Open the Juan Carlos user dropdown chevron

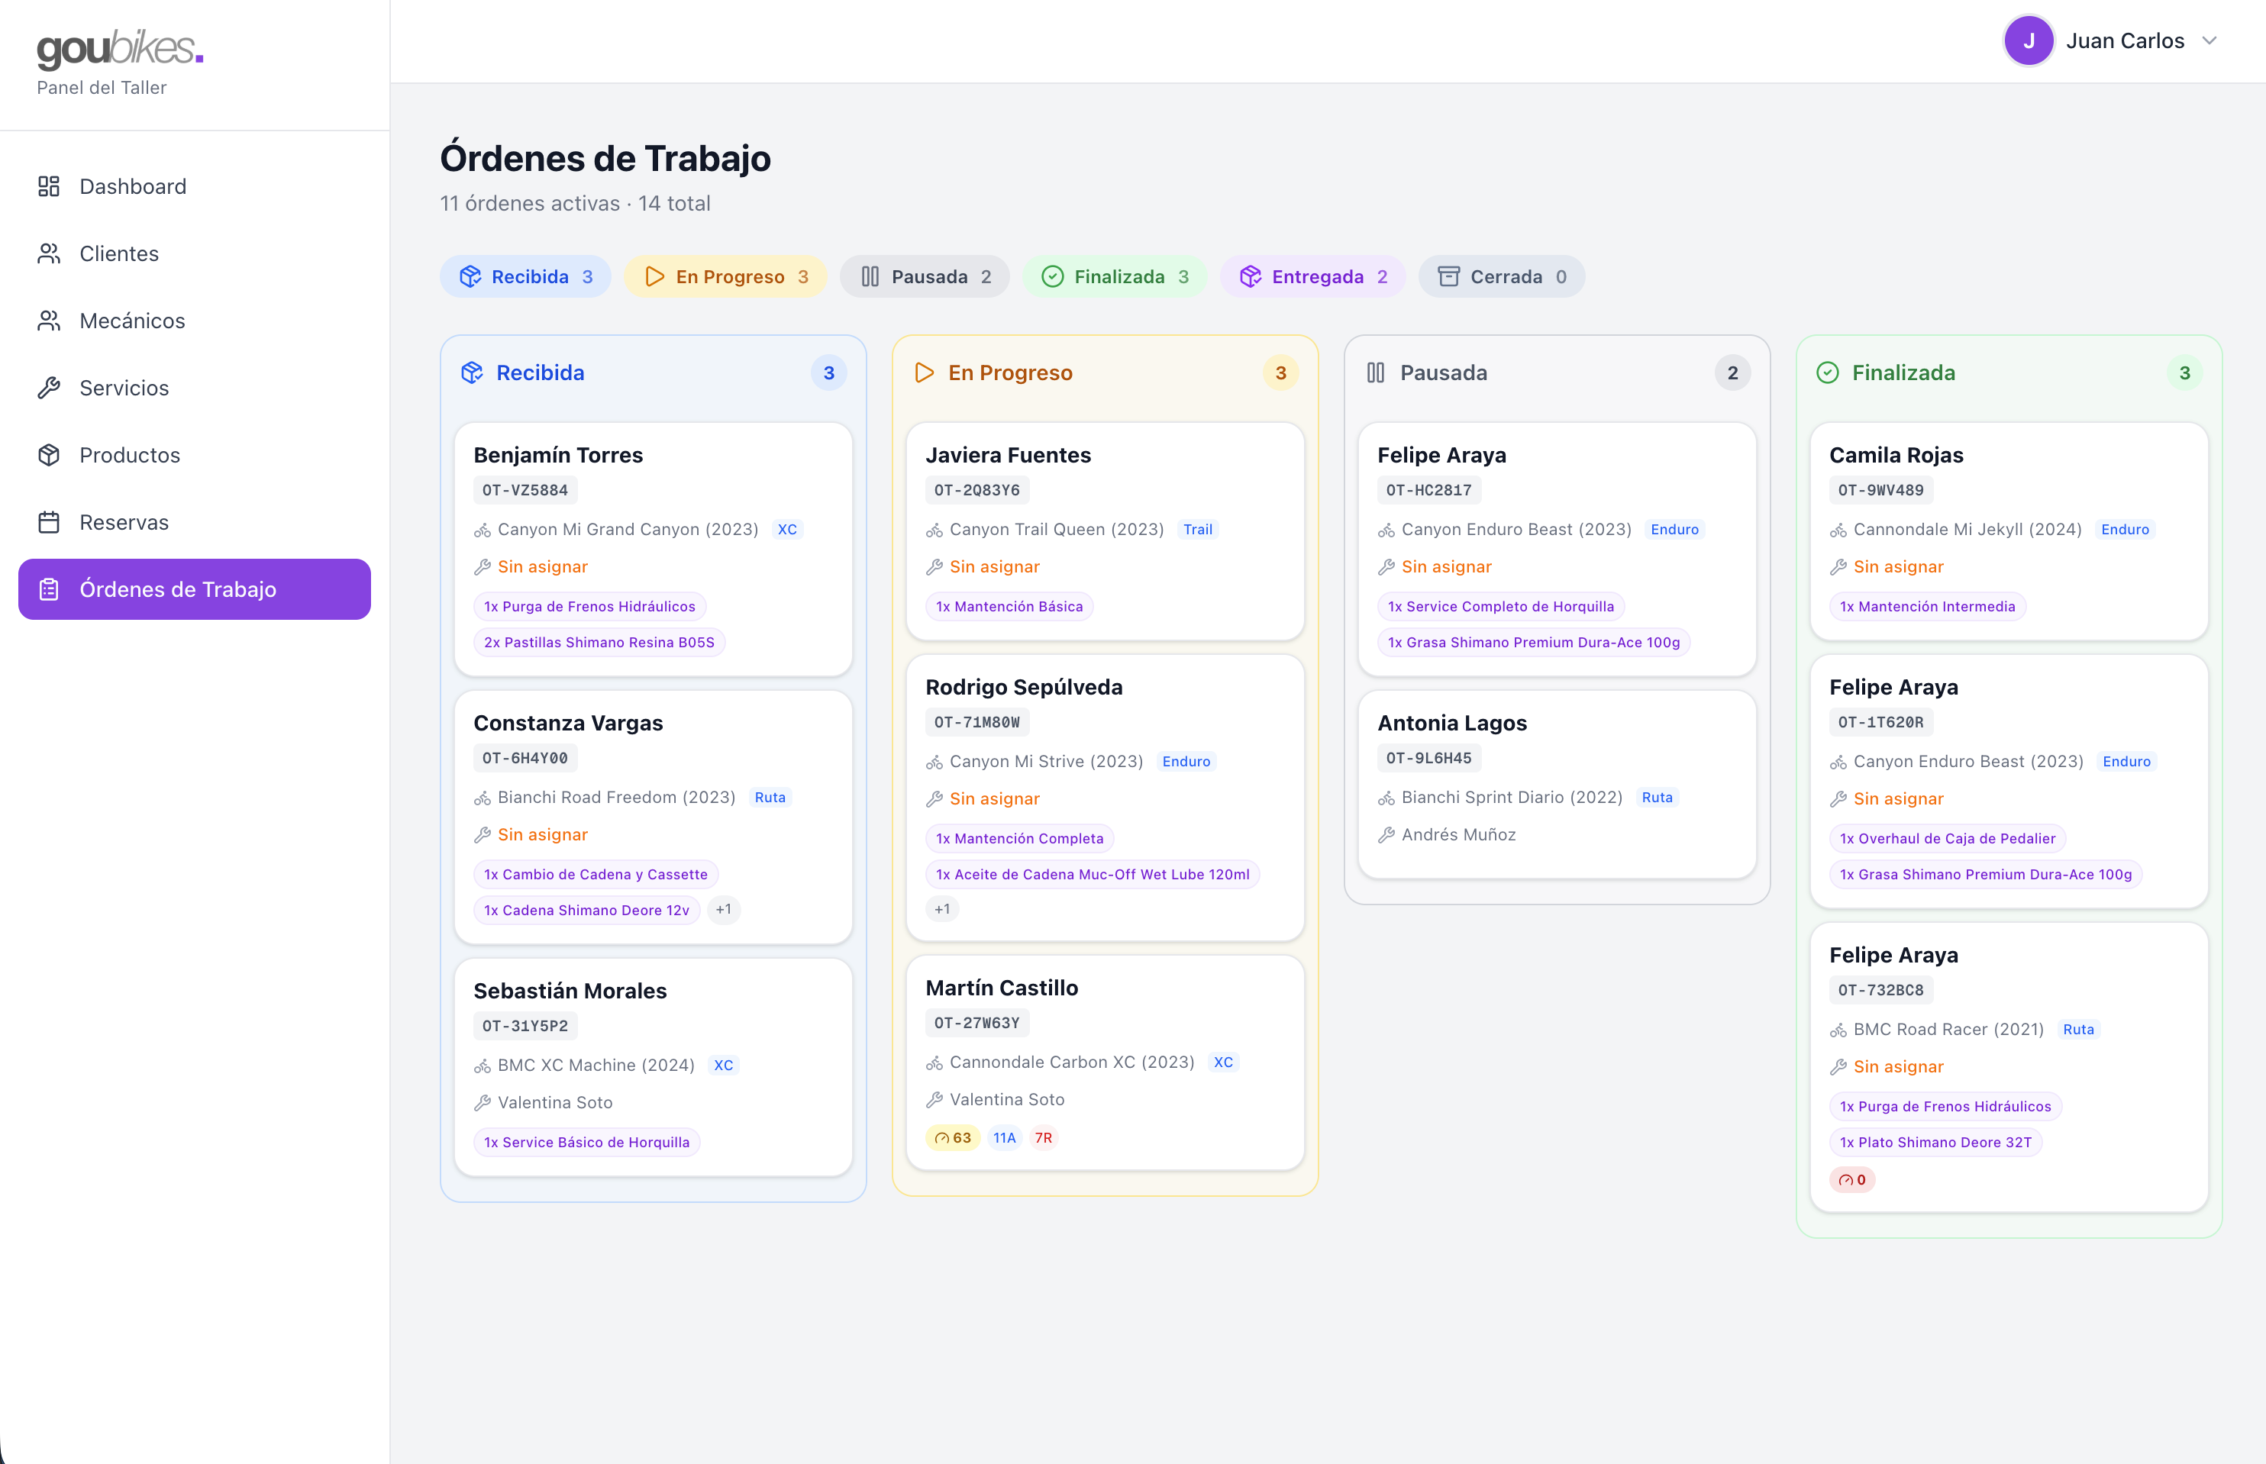(2210, 41)
